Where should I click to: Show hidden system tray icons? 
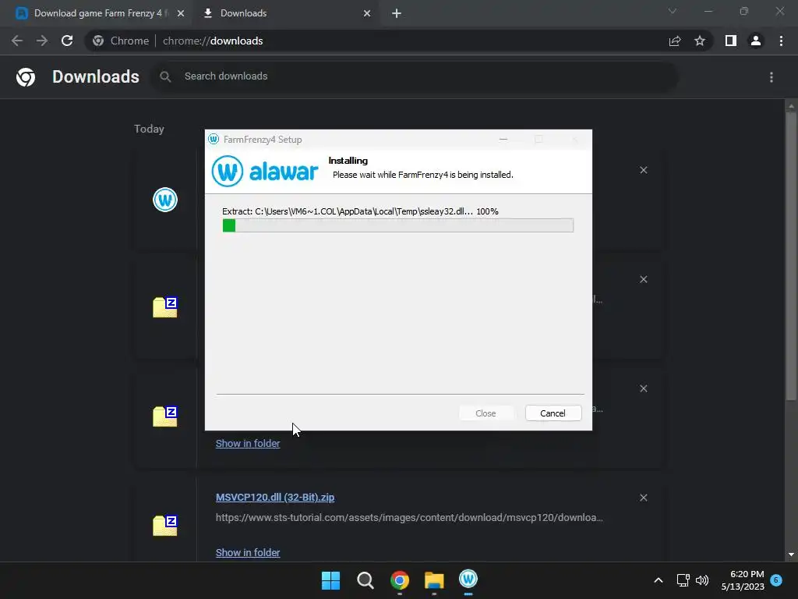(x=658, y=580)
